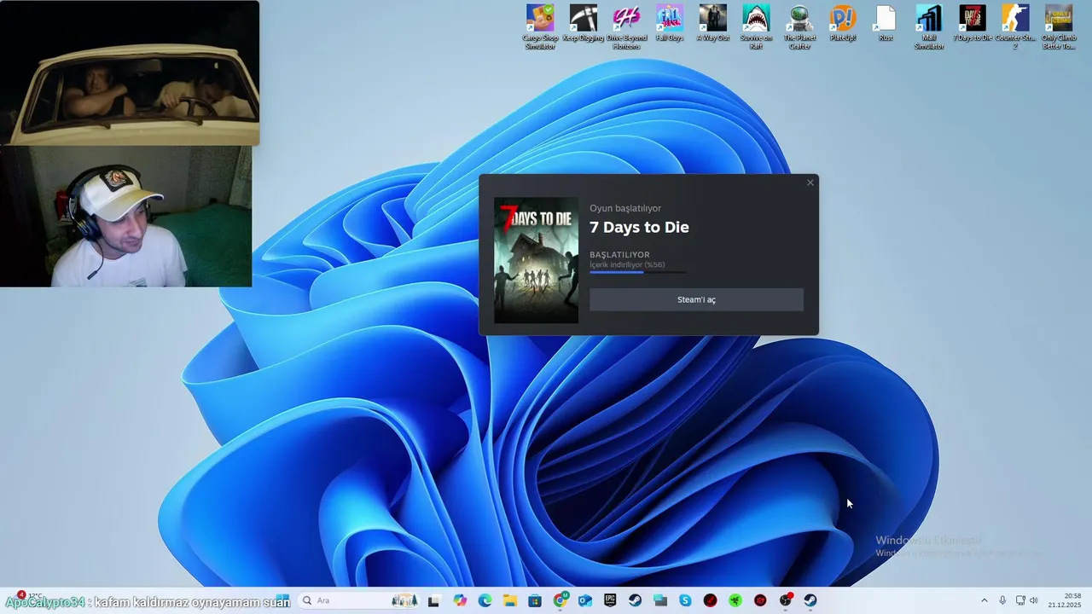
Task: Open Copilot from the taskbar
Action: click(460, 600)
